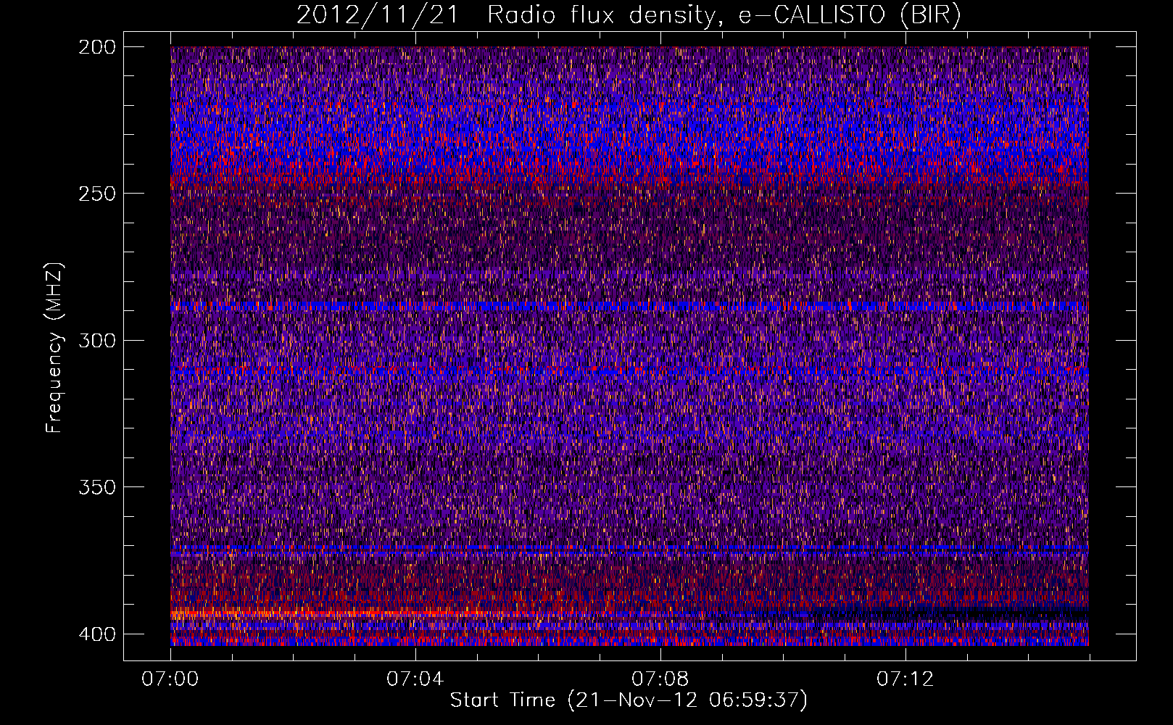Select the '350' frequency axis label

click(x=97, y=487)
